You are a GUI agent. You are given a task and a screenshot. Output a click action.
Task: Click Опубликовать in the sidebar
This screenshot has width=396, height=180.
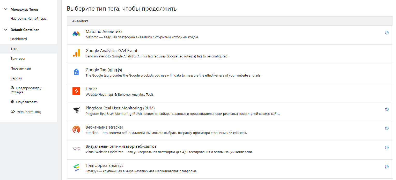[x=27, y=102]
